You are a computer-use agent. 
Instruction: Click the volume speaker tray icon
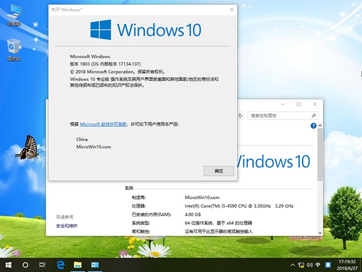309,265
